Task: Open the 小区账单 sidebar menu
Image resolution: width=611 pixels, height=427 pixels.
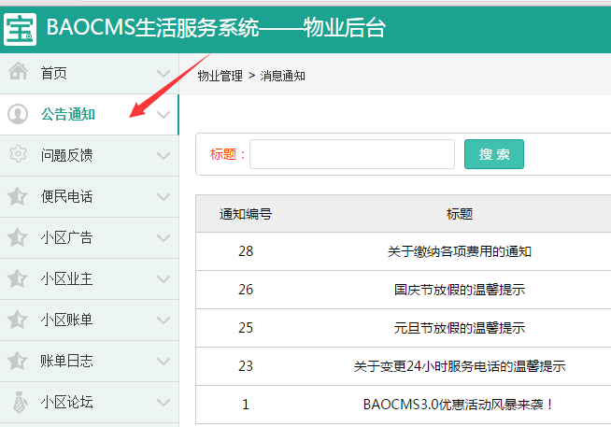Action: [90, 320]
